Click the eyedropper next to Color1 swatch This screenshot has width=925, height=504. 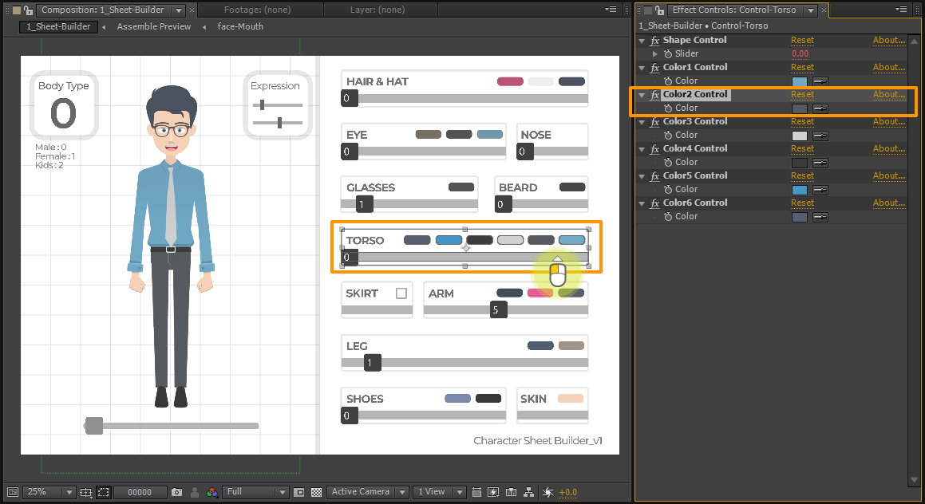[x=820, y=81]
